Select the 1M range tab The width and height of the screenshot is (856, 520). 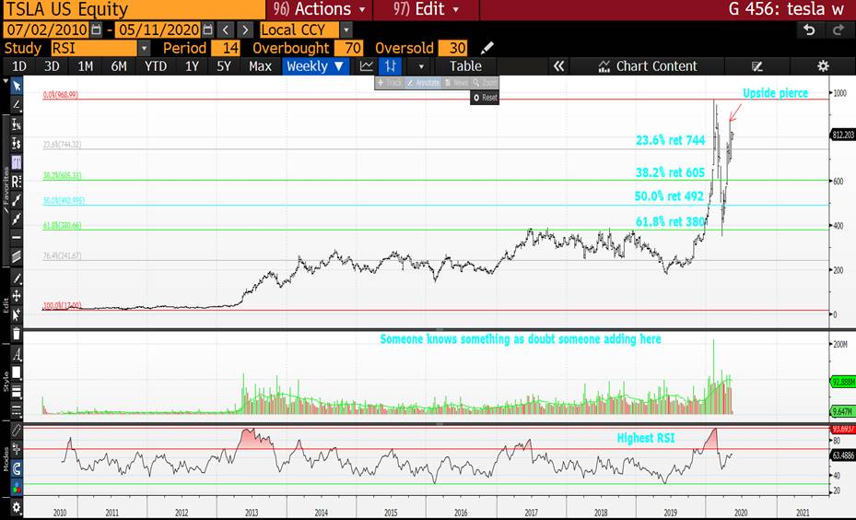coord(85,66)
